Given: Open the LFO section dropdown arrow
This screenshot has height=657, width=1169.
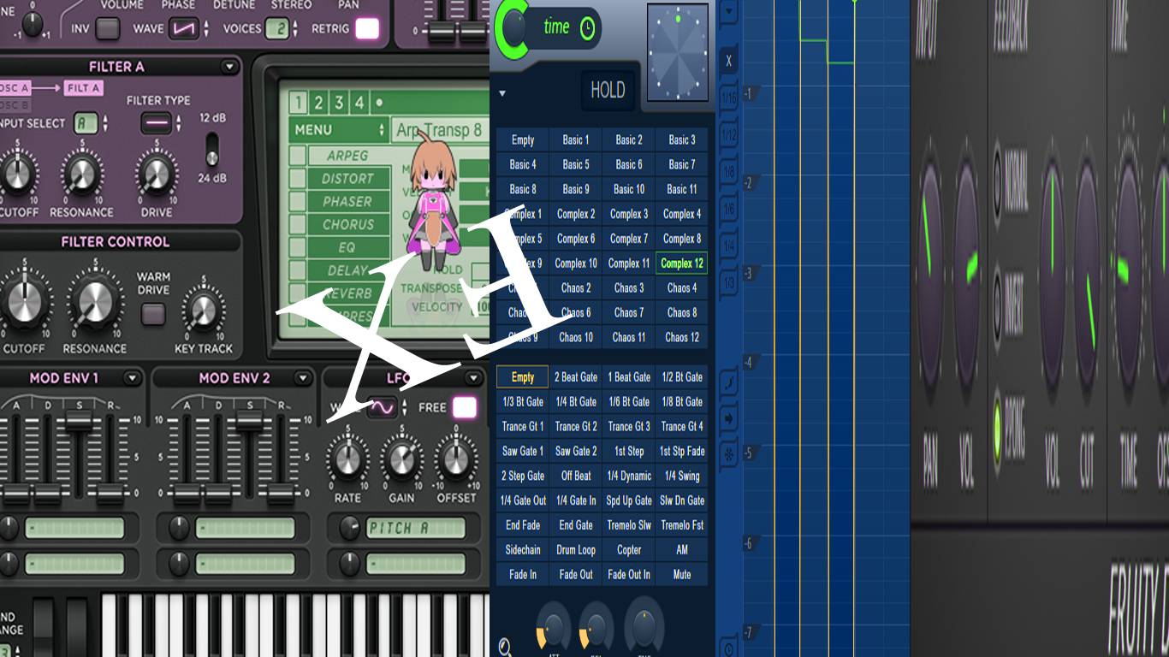Looking at the screenshot, I should pyautogui.click(x=474, y=378).
